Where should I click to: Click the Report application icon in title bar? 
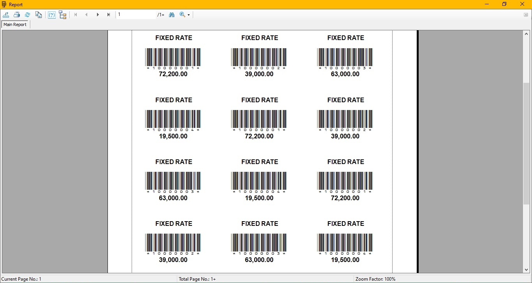click(x=4, y=4)
